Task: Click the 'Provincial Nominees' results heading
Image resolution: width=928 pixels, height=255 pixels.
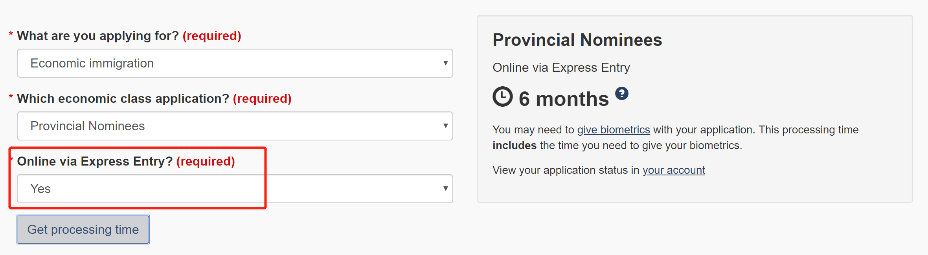Action: click(x=577, y=40)
